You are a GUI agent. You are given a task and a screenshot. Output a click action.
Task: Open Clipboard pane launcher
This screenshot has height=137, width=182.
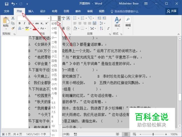click(15, 34)
